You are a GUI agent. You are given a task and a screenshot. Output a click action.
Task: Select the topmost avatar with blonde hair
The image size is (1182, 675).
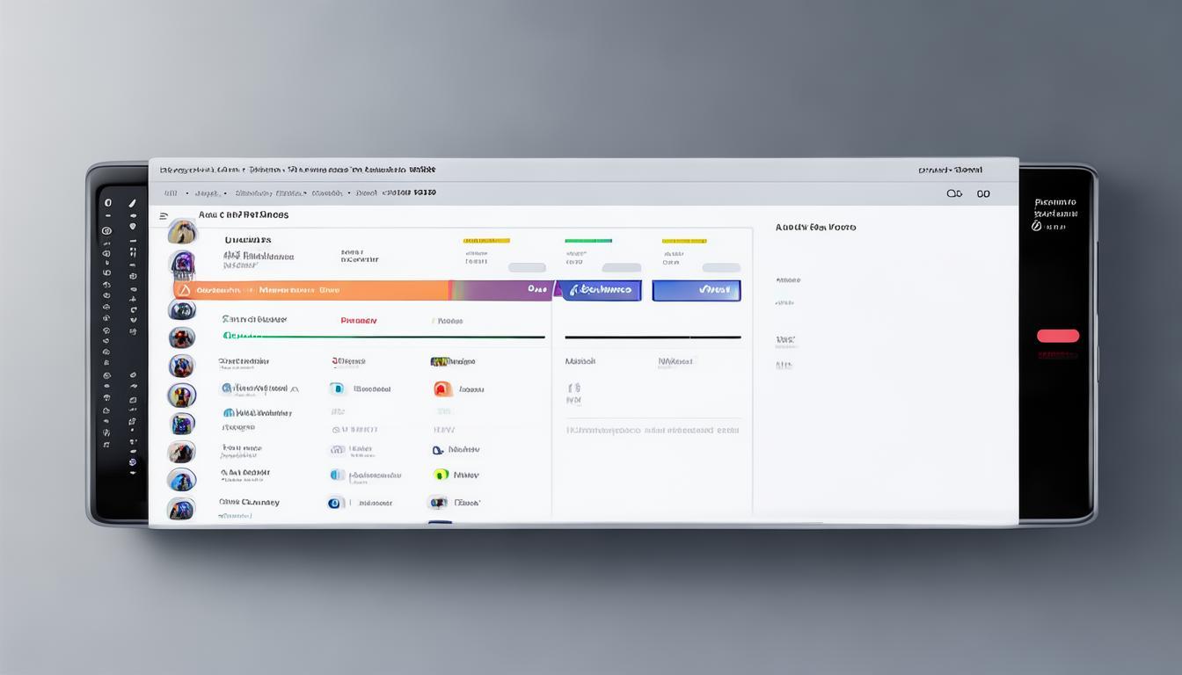(x=182, y=232)
